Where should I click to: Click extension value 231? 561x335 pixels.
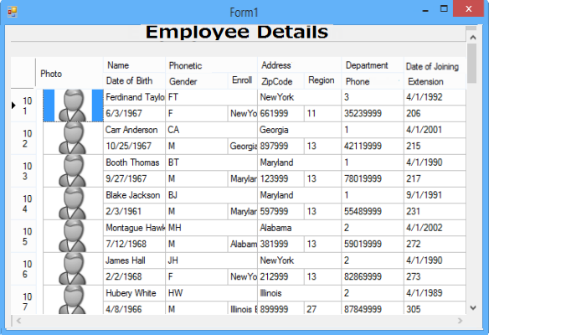pyautogui.click(x=435, y=211)
